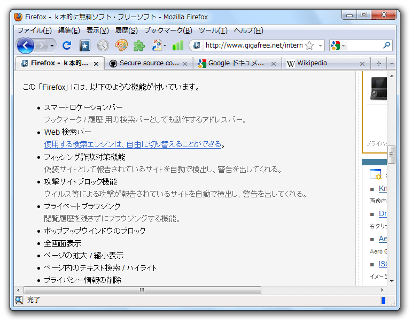Click the 全画面表示 list item
Screen dimensions: 412x322
click(63, 243)
